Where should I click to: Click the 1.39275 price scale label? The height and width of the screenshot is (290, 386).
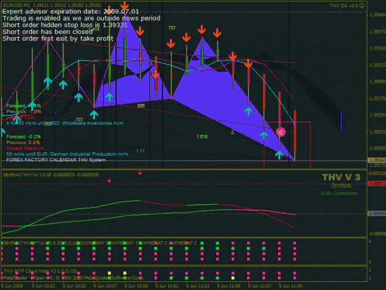click(377, 98)
